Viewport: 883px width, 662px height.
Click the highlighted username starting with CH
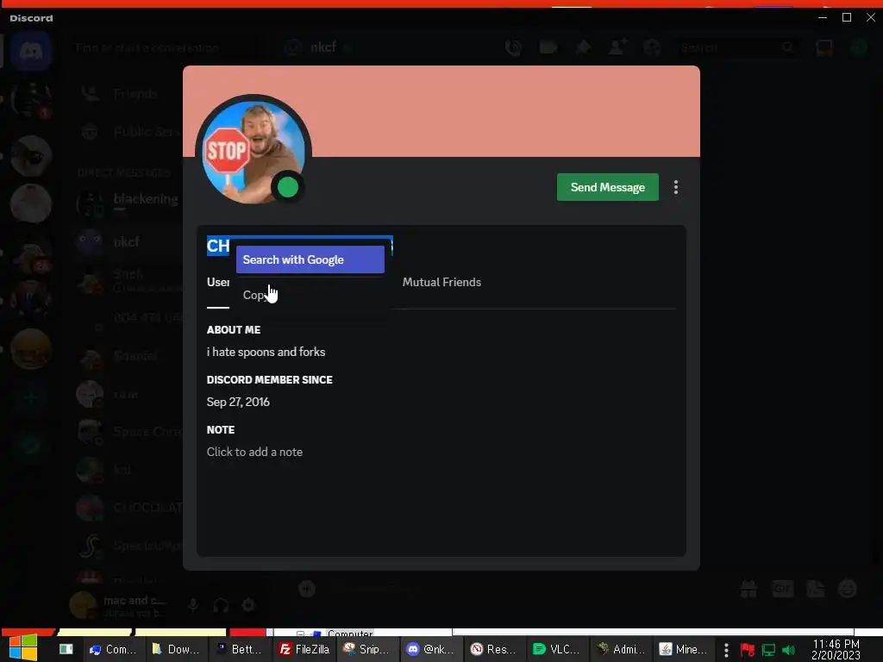[218, 246]
